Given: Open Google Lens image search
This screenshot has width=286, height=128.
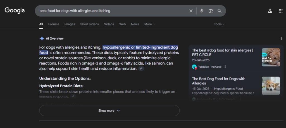Looking at the screenshot, I should [211, 11].
